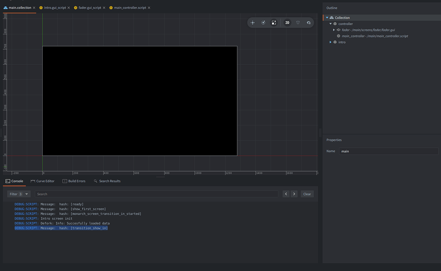Select the Scale tool in the scene toolbar

click(x=273, y=22)
